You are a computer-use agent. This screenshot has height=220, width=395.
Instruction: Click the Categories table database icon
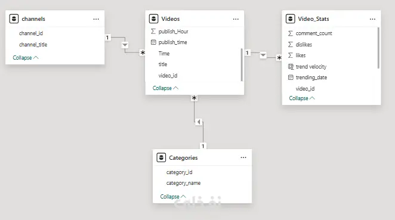161,157
